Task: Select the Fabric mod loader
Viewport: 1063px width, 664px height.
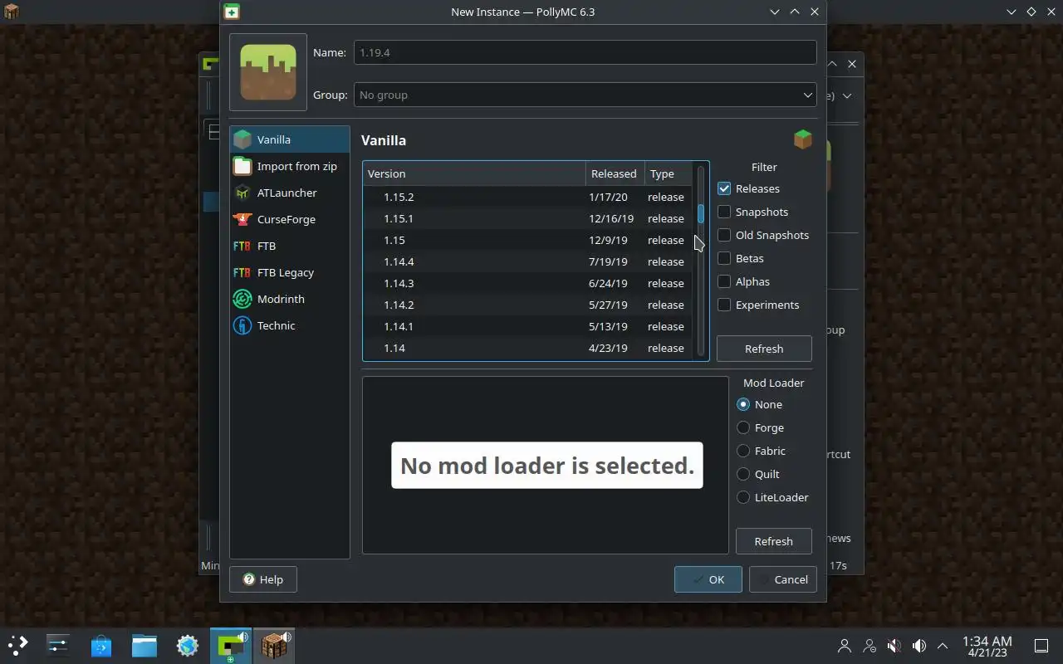Action: tap(743, 451)
